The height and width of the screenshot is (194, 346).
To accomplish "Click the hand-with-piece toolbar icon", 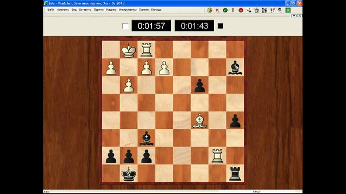I will pos(249,10).
